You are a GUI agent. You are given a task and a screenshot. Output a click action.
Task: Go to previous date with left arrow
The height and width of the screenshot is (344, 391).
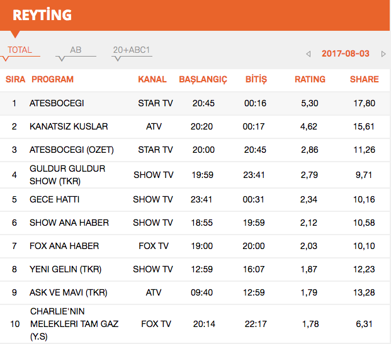[308, 54]
